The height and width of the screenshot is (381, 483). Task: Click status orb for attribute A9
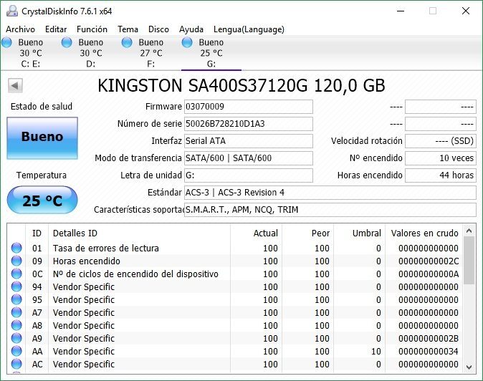pos(16,338)
